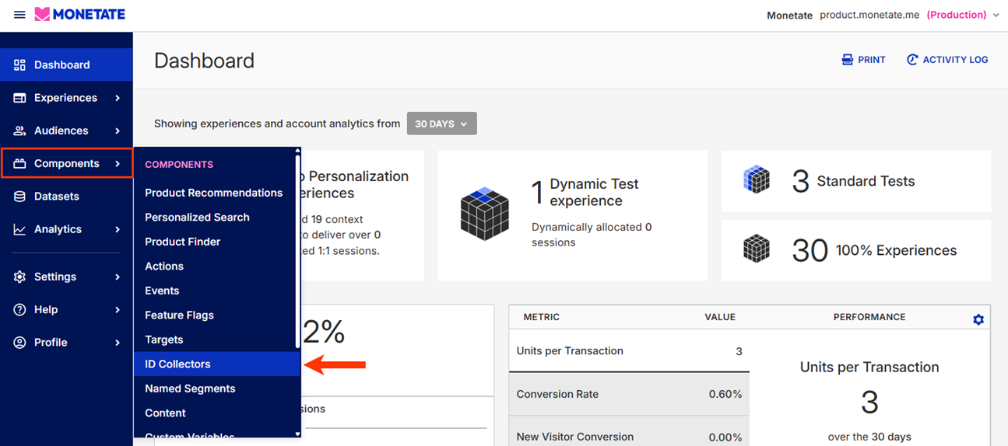The height and width of the screenshot is (446, 1008).
Task: Click the Help question mark icon
Action: [20, 309]
